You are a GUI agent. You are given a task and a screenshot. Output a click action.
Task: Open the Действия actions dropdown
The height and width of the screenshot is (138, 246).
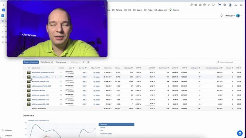coord(75,62)
